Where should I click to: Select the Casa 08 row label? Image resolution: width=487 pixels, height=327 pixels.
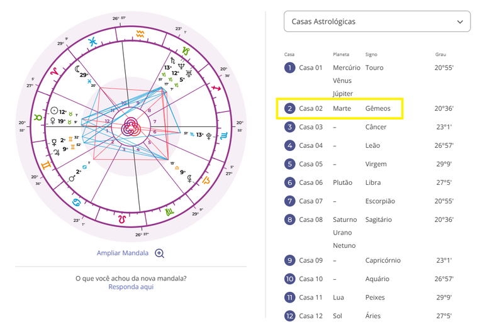pyautogui.click(x=311, y=219)
